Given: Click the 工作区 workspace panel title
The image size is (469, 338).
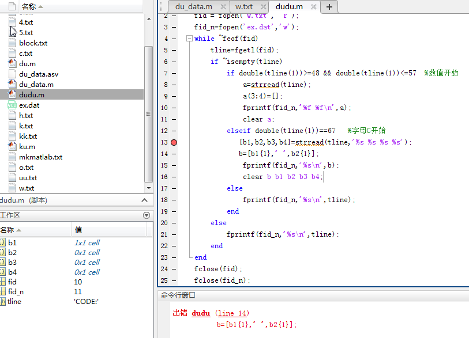Looking at the screenshot, I should 10,215.
